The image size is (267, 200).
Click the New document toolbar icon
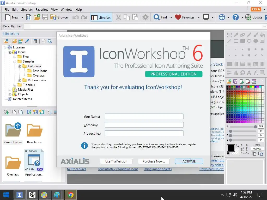(8, 17)
